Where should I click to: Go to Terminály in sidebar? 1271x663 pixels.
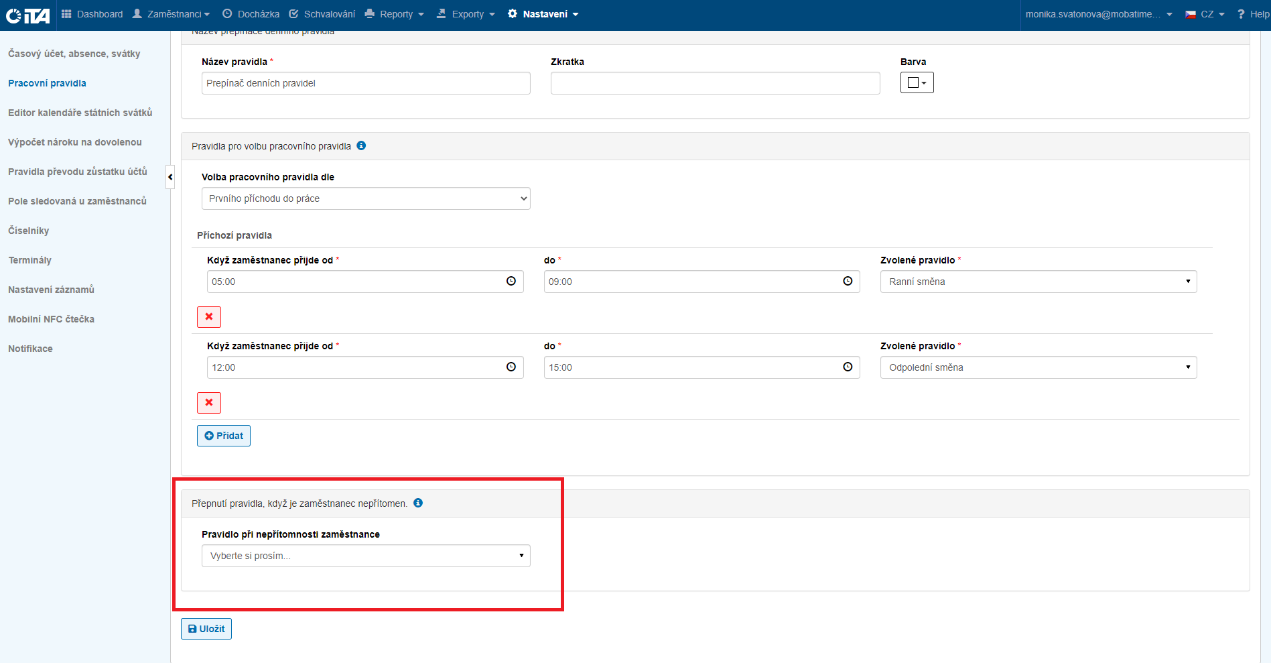[x=29, y=260]
